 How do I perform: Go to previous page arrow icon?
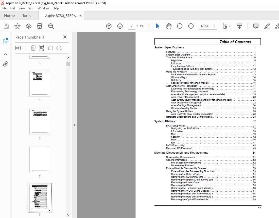click(x=109, y=26)
